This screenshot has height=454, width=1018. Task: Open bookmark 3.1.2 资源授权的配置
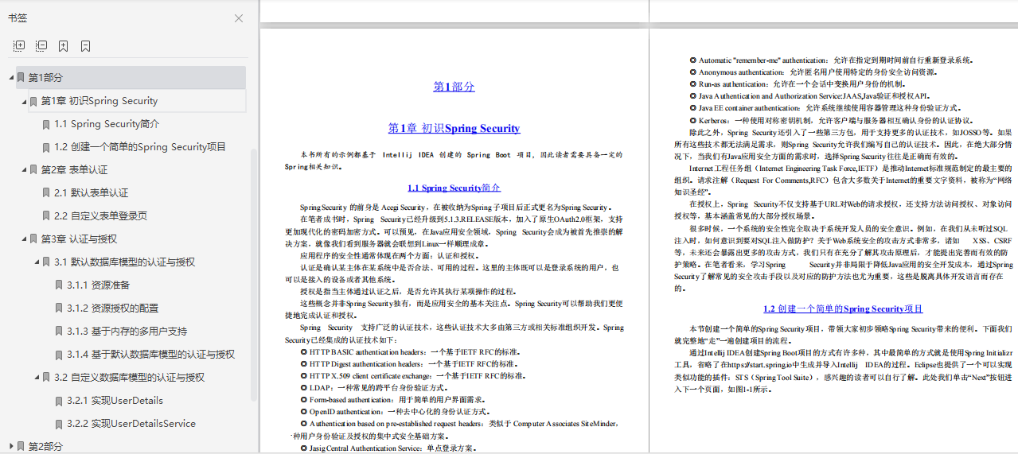tap(112, 308)
